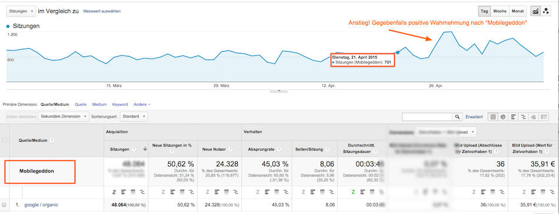Select the pie chart percentage view icon
This screenshot has width=559, height=214.
(x=503, y=117)
